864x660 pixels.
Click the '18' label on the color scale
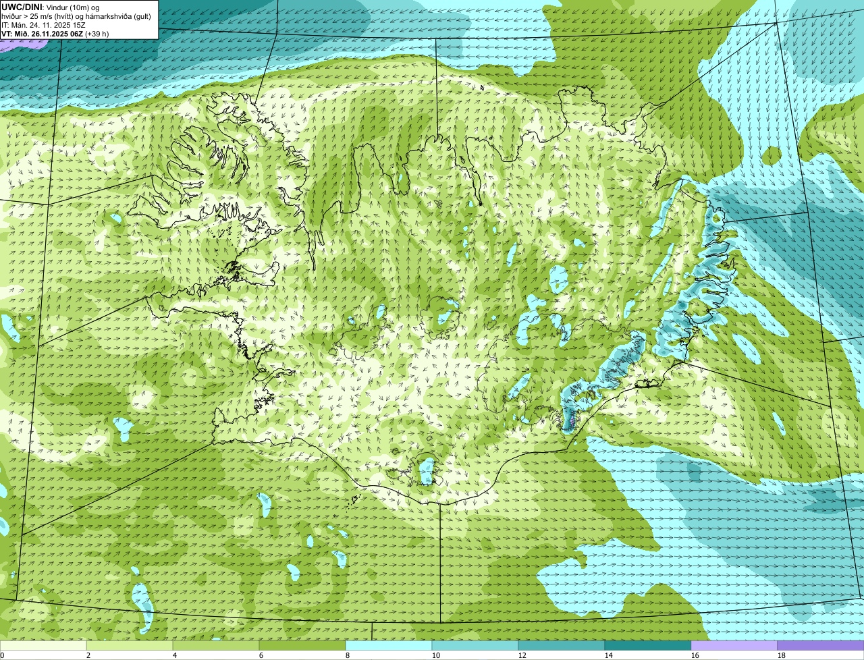click(x=782, y=655)
